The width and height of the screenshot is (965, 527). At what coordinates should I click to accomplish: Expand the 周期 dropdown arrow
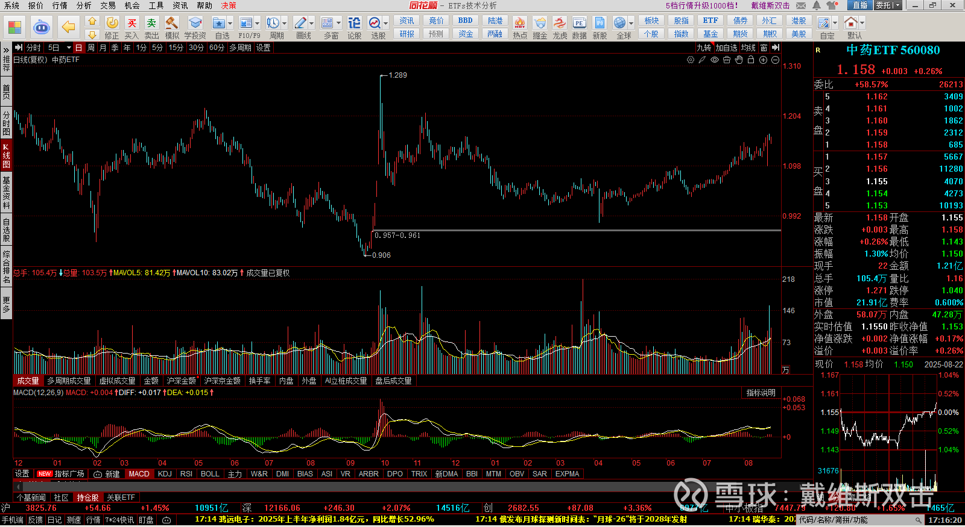pyautogui.click(x=285, y=23)
